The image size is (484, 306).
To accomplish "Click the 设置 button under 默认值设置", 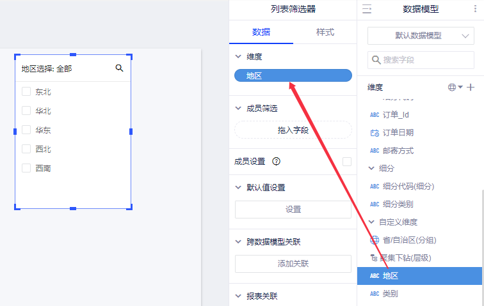I will 293,210.
